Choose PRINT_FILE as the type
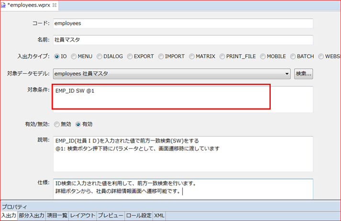This screenshot has width=341, height=221. (x=222, y=56)
